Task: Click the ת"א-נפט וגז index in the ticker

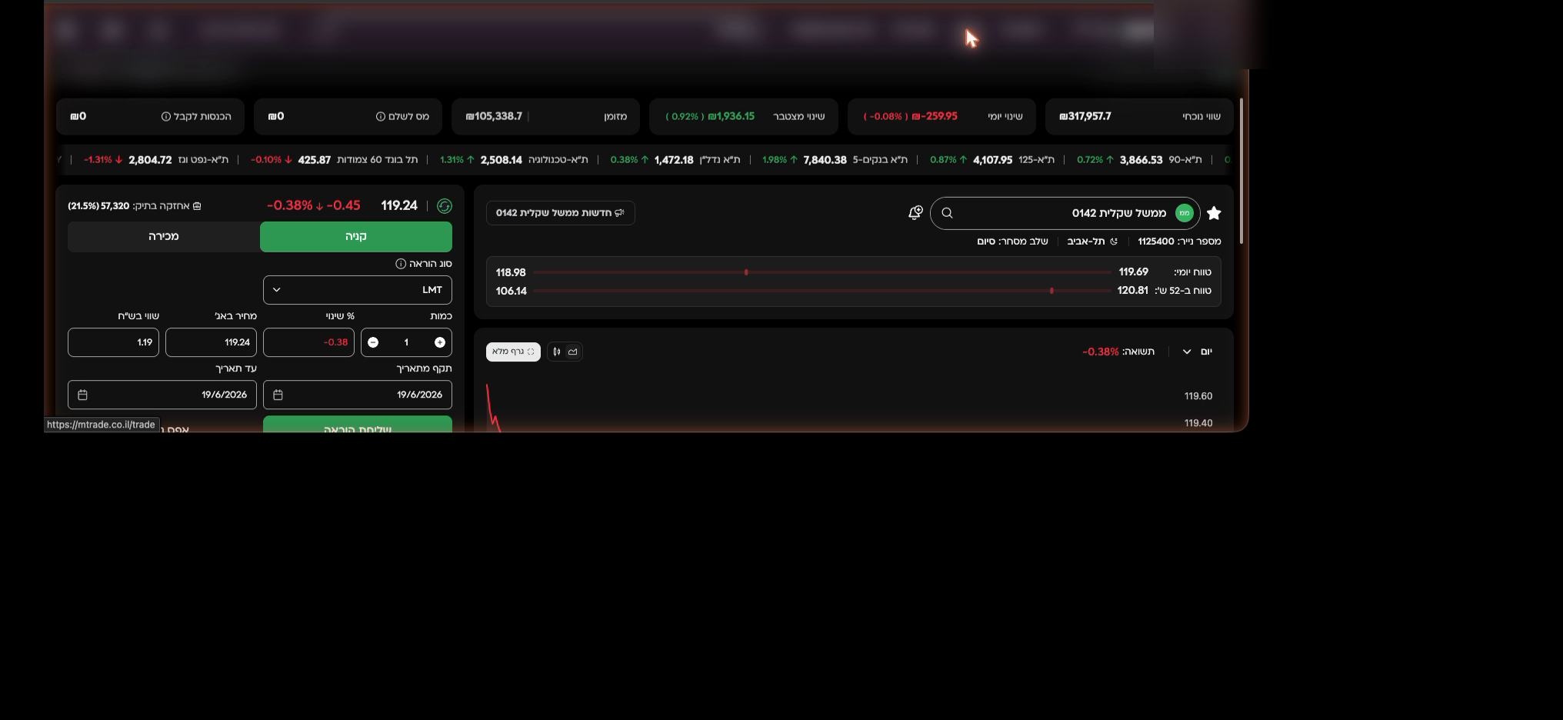Action: pos(156,160)
